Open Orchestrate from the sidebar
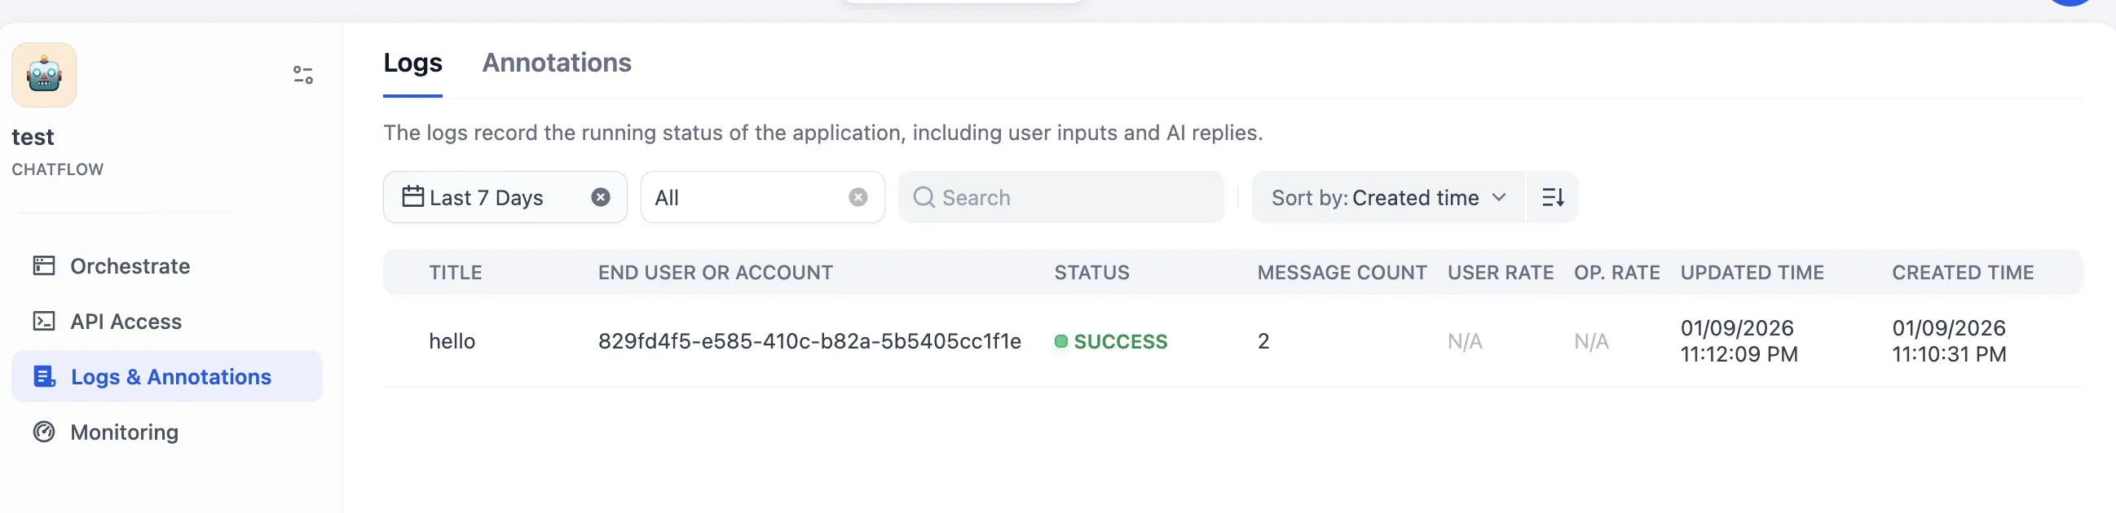Image resolution: width=2116 pixels, height=513 pixels. (130, 266)
